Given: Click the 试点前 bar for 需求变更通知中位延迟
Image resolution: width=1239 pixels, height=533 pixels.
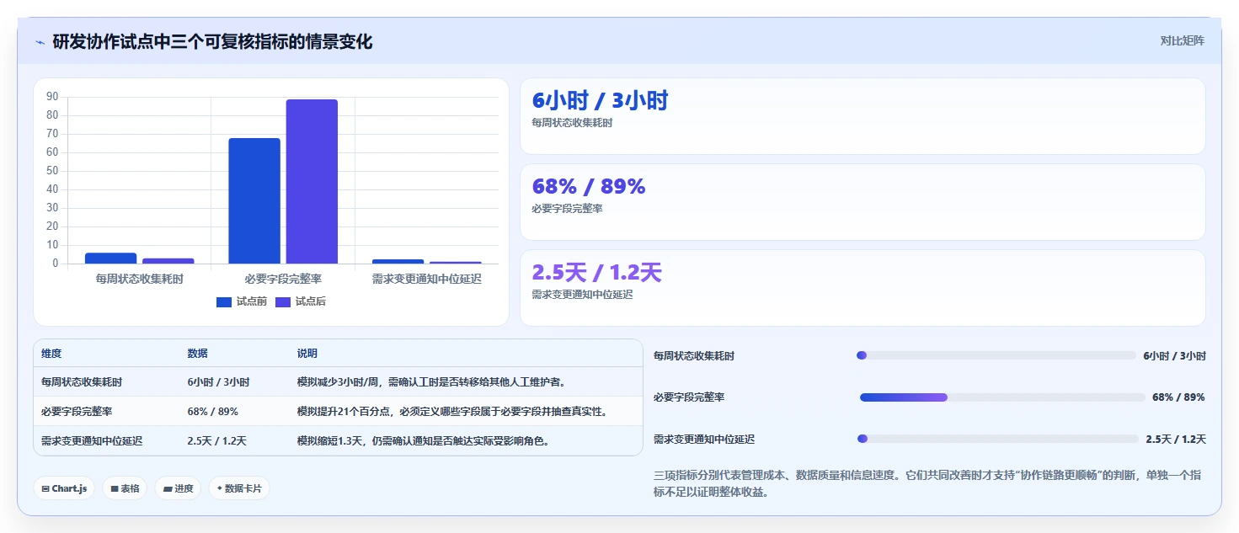Looking at the screenshot, I should tap(398, 261).
